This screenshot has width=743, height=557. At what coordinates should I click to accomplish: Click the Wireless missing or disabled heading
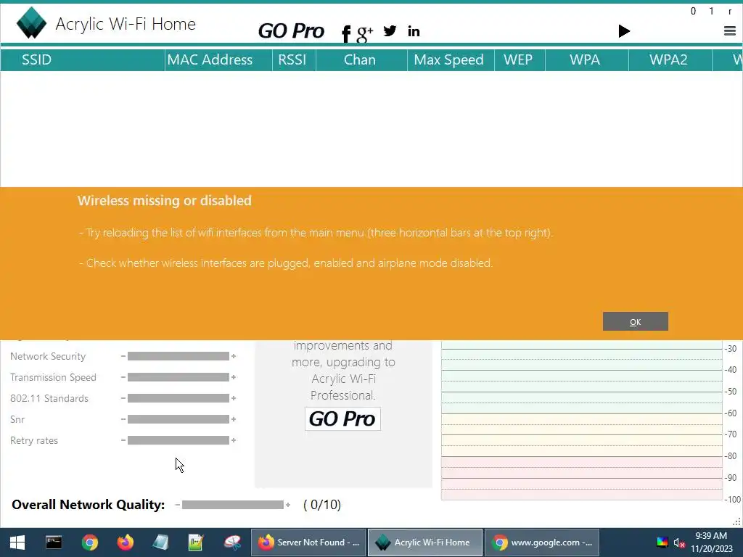(x=165, y=200)
